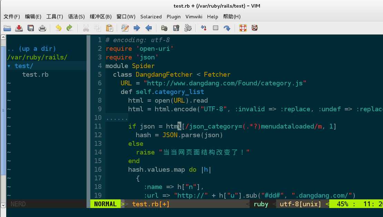Viewport: 383px width, 217px height.
Task: Click the Save session floppy-gear icon
Action: [x=176, y=28]
